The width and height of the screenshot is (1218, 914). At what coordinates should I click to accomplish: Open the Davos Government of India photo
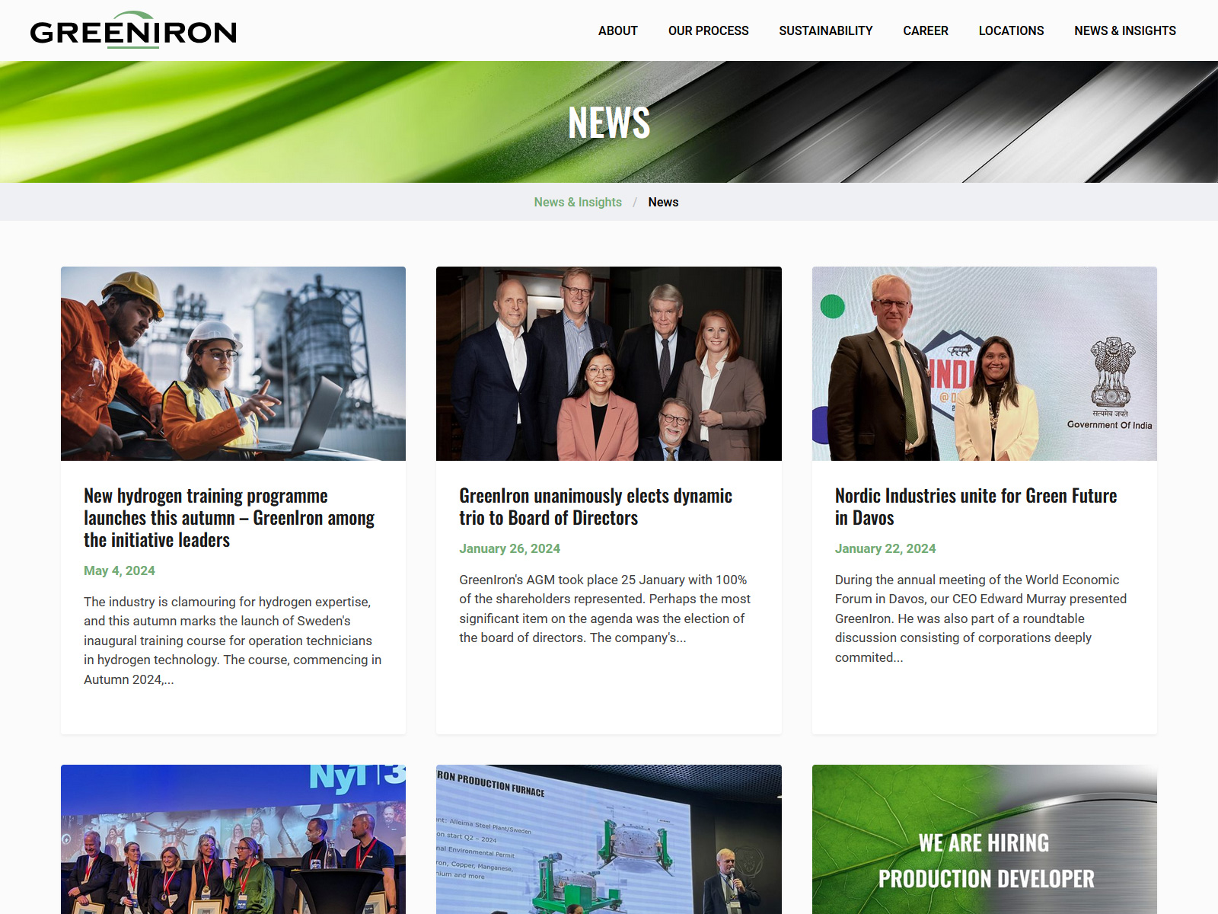(x=984, y=363)
